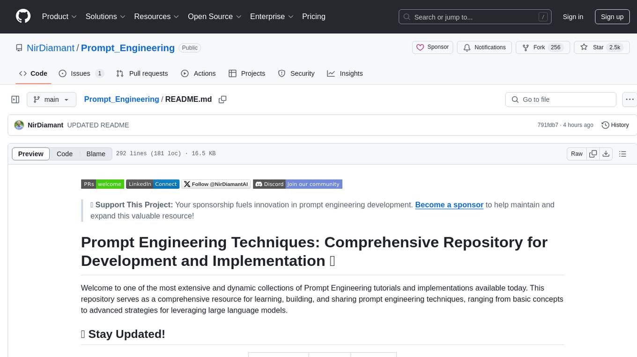Screen dimensions: 637x357
Task: Open the Security tab
Action: (296, 73)
